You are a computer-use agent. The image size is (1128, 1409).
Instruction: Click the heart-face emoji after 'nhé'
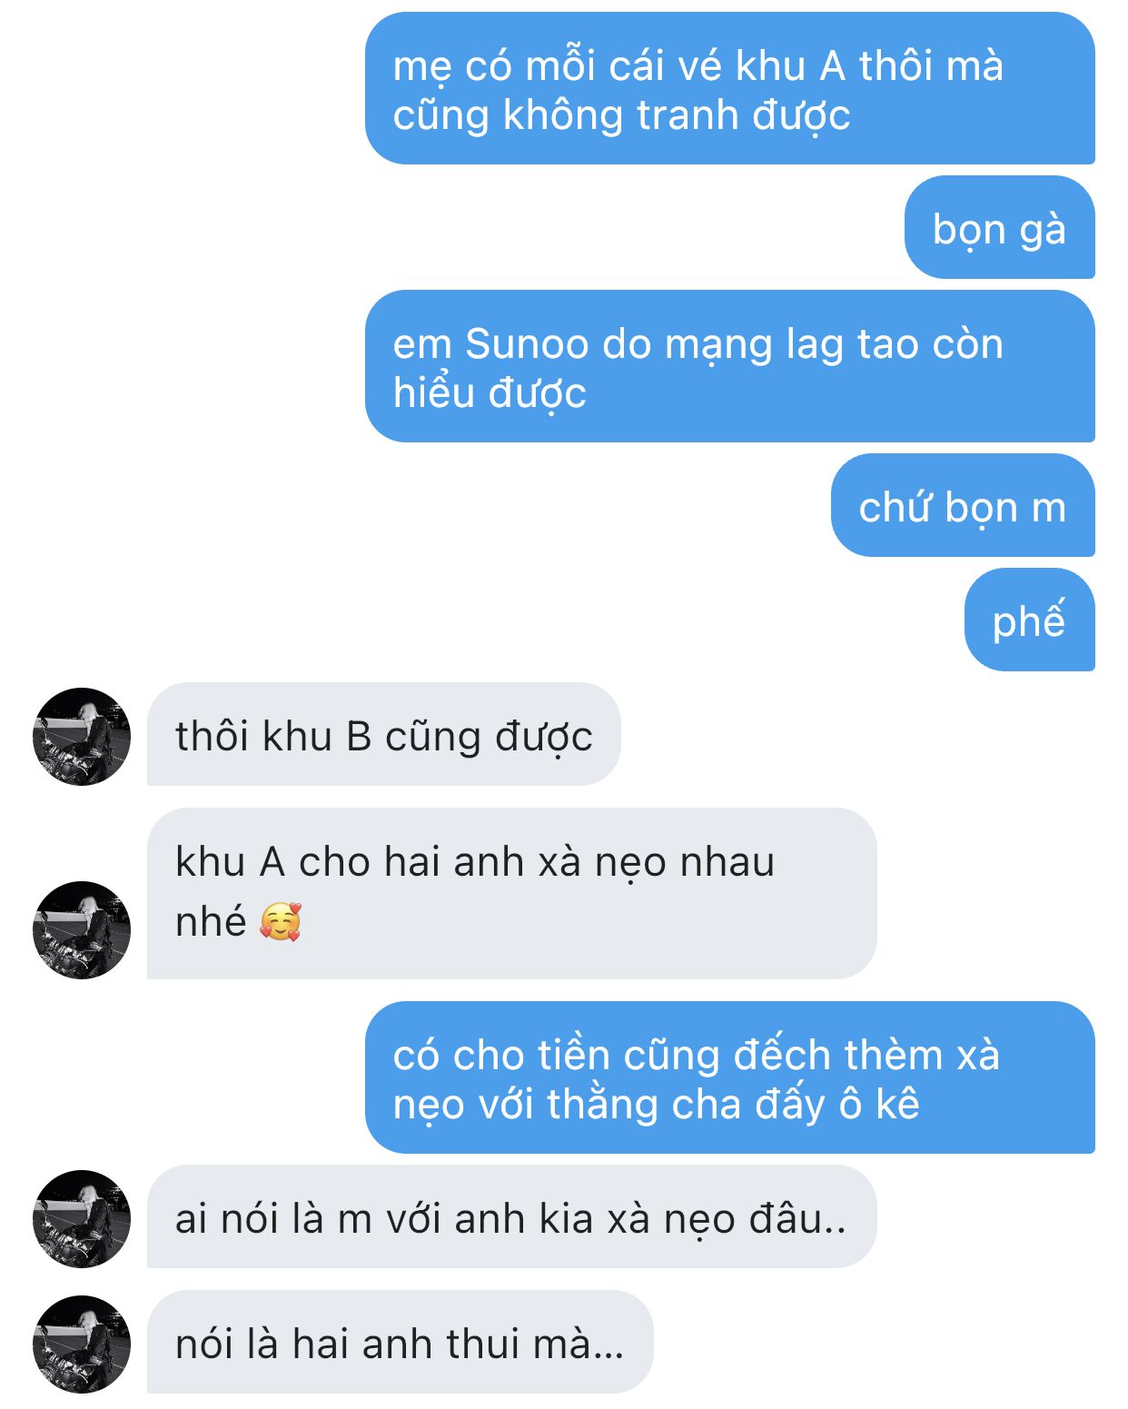coord(281,922)
